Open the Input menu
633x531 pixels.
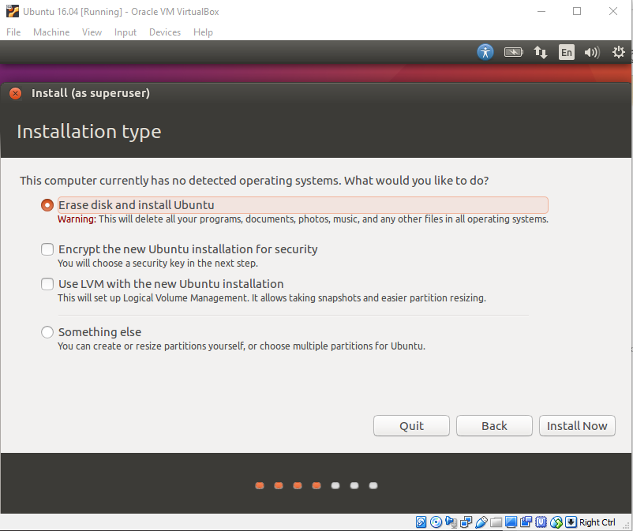tap(125, 32)
